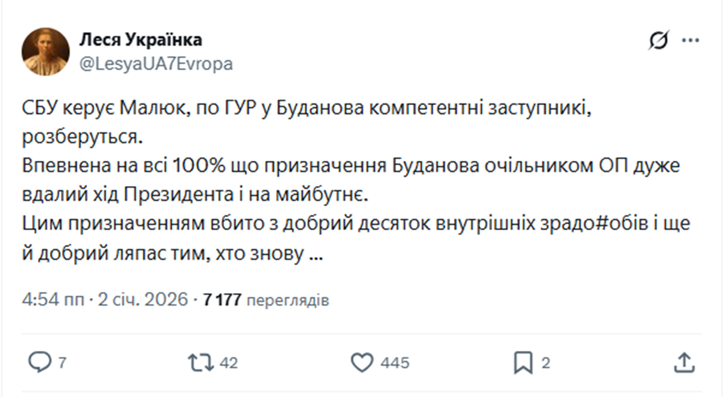Click the bookmark count 2

[x=545, y=363]
